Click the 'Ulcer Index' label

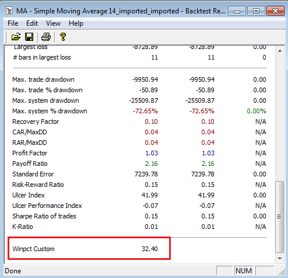(29, 195)
